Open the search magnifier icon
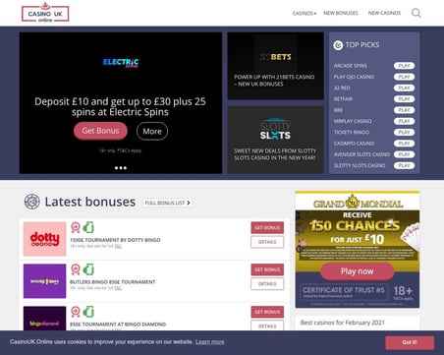Viewport: 444px width, 355px height. pyautogui.click(x=416, y=13)
